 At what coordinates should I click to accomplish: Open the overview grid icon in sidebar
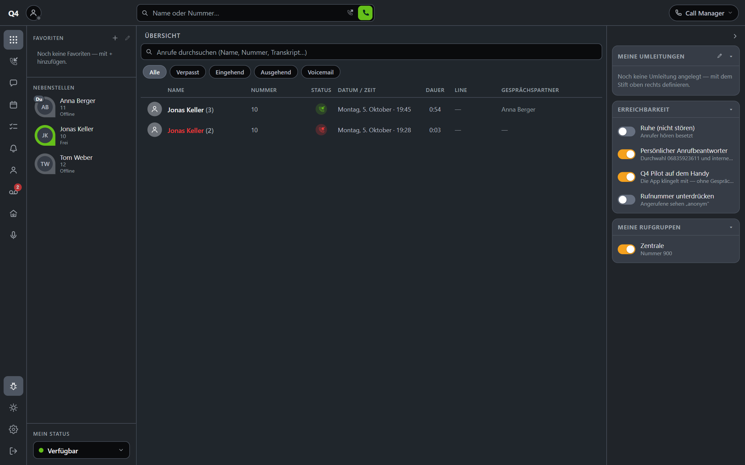coord(13,40)
